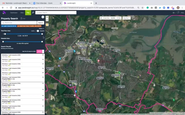Zoom in on the map
The height and width of the screenshot is (115, 185).
point(47,17)
